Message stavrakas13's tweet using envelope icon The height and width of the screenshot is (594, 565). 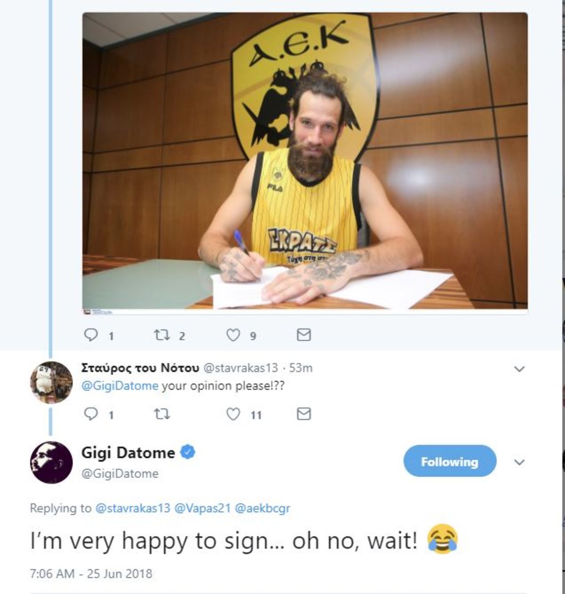click(x=304, y=414)
